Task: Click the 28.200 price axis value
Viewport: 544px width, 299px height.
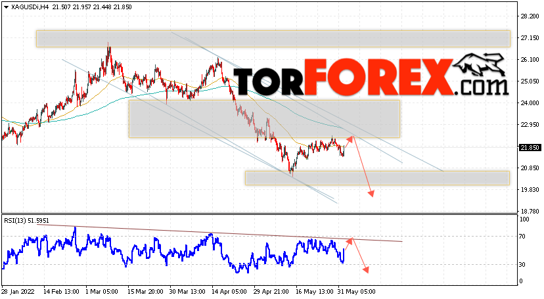Action: (x=530, y=16)
